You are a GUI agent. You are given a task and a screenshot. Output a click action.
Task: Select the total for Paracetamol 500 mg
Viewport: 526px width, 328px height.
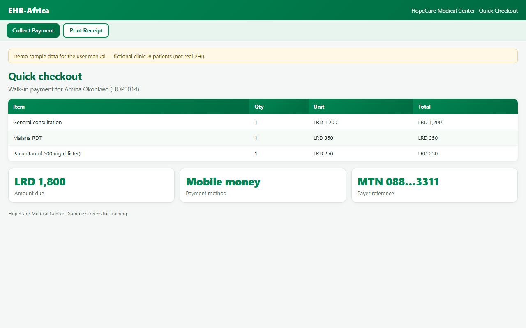pos(428,153)
